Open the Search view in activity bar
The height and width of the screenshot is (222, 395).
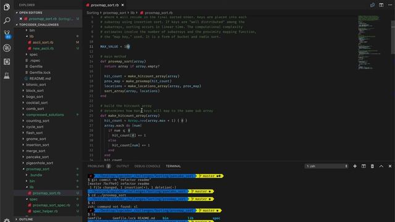tap(7, 20)
